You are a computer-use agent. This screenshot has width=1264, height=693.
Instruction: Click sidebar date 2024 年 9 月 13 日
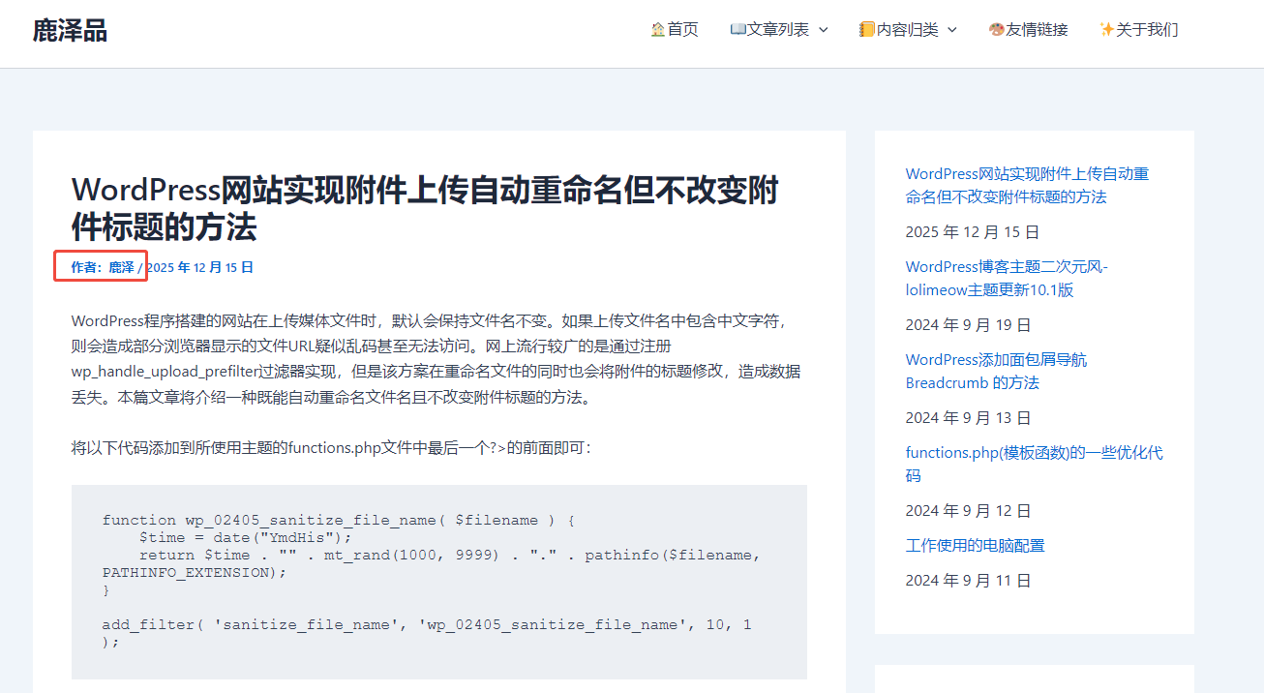point(968,418)
